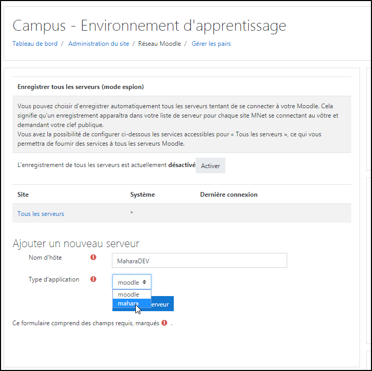Click the required icon beside Type d'application

point(93,279)
